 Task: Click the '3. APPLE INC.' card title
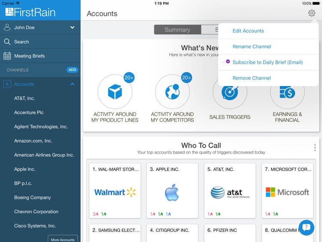(164, 169)
